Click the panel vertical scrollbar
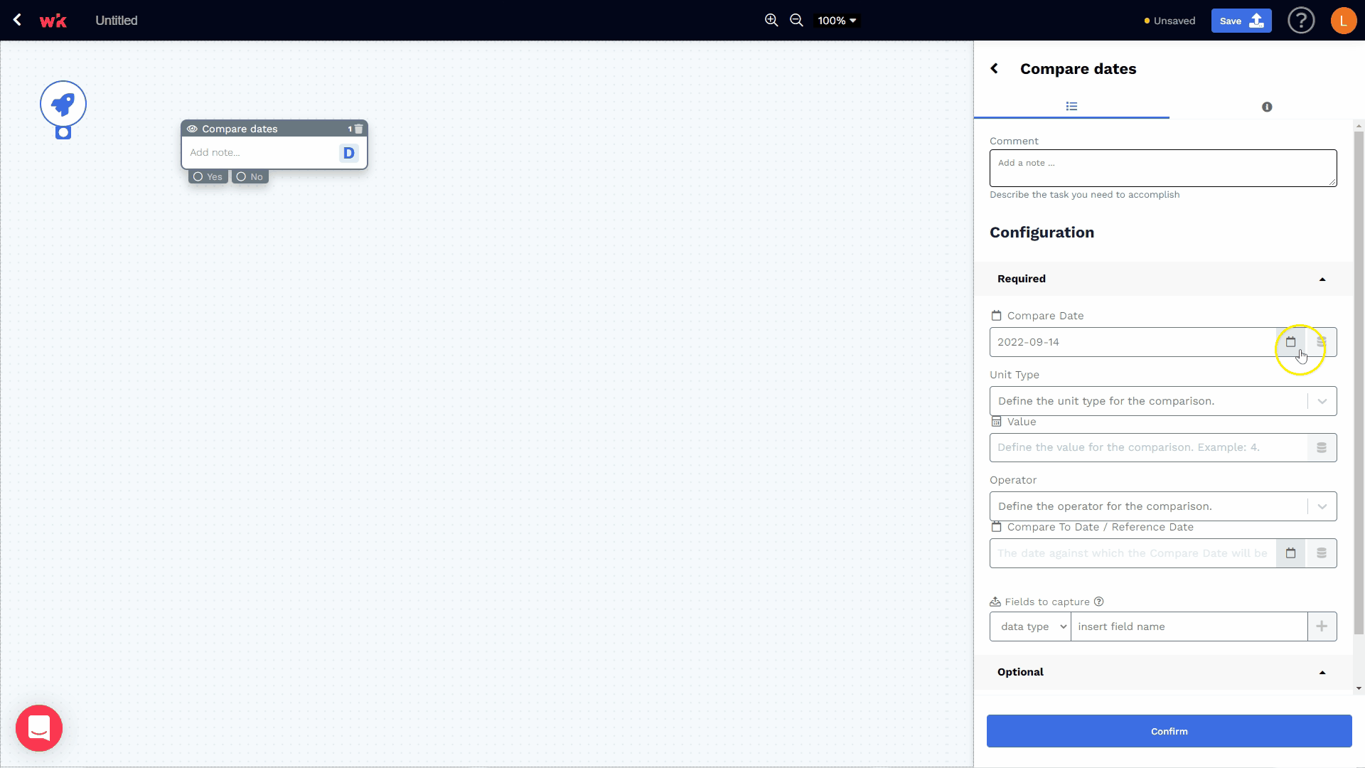This screenshot has width=1365, height=768. click(x=1359, y=383)
